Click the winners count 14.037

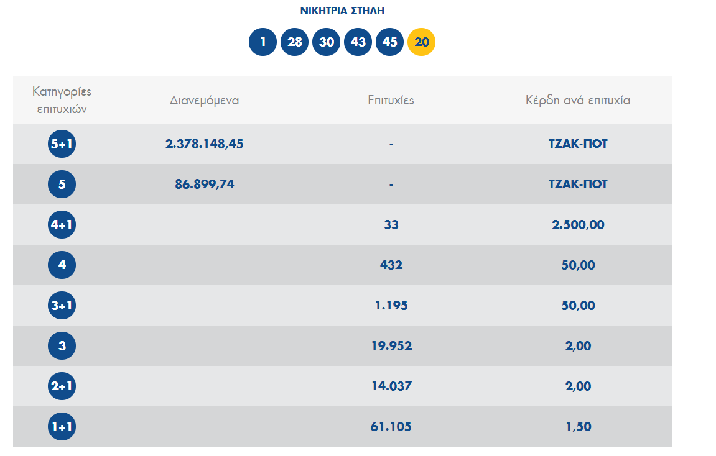click(x=391, y=386)
